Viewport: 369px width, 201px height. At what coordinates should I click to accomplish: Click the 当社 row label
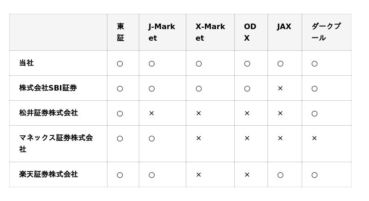[26, 63]
